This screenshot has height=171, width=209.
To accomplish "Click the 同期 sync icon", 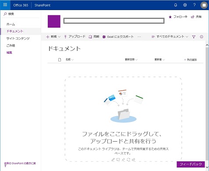I will pos(90,37).
